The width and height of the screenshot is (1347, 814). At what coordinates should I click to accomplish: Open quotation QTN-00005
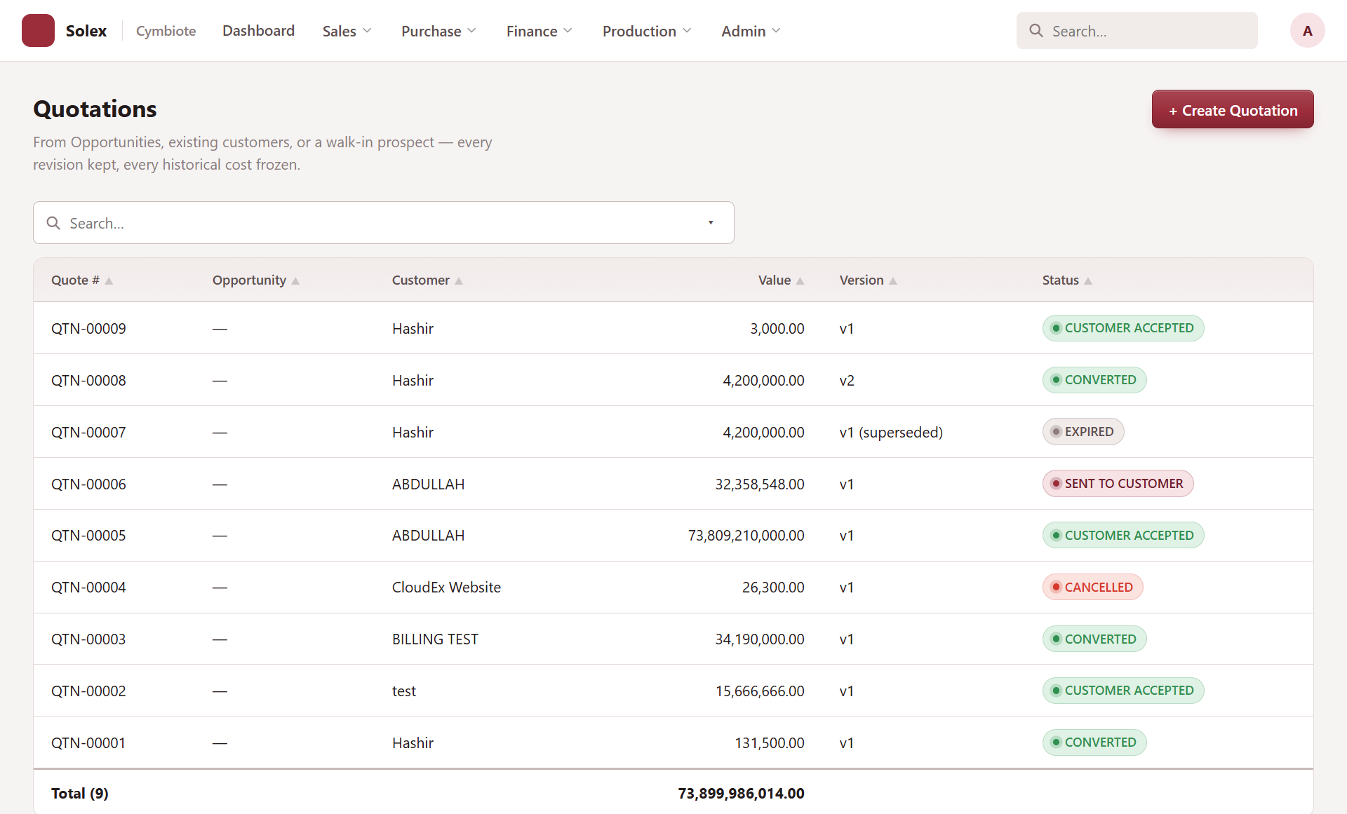click(x=88, y=535)
